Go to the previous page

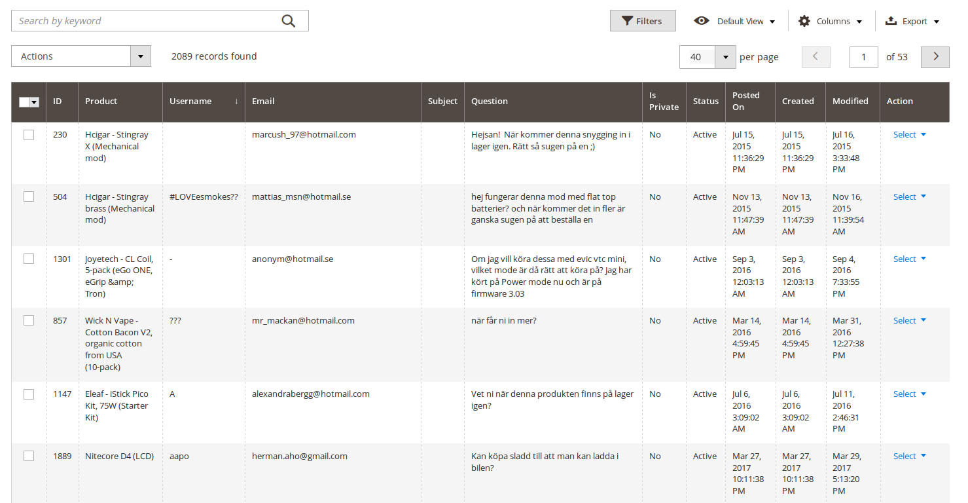tap(816, 57)
